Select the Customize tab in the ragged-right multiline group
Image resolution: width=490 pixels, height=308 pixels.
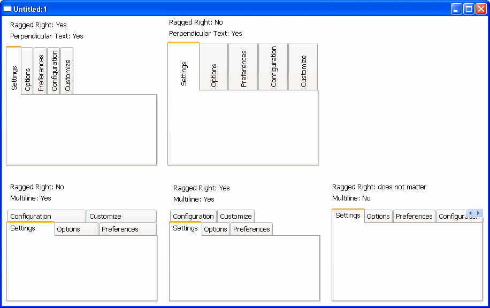click(236, 217)
